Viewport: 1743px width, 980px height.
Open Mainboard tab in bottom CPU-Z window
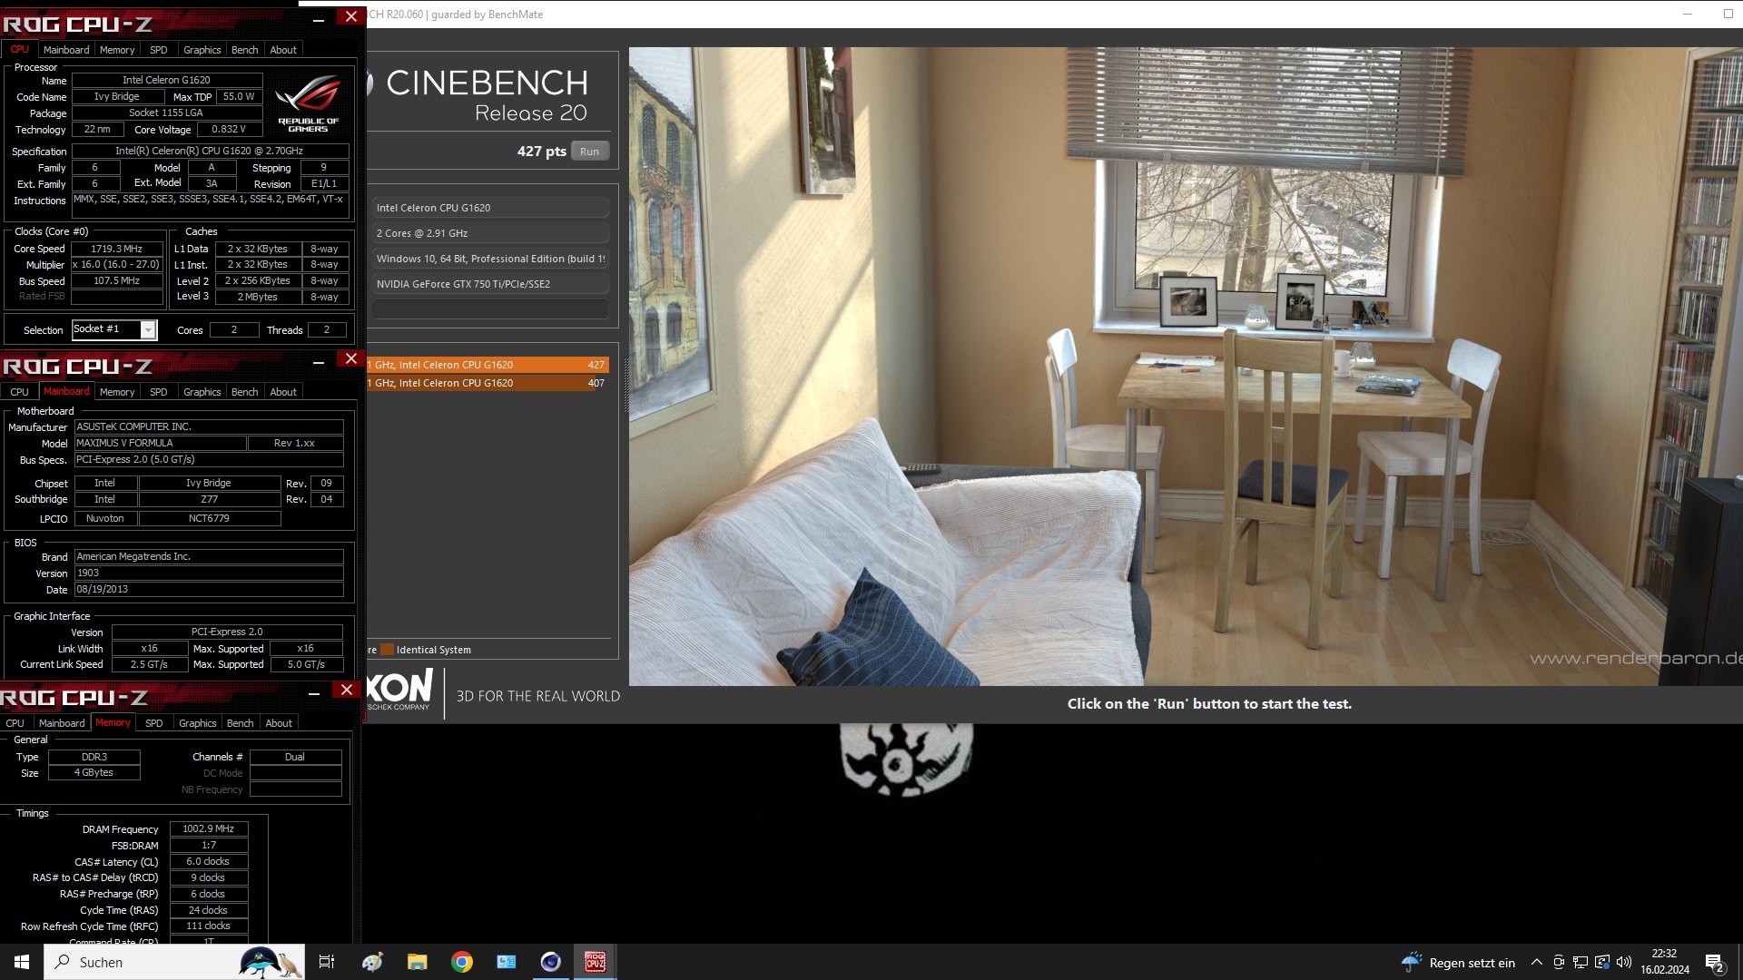(x=62, y=723)
